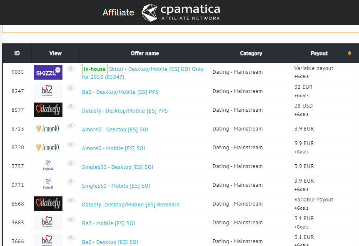
Task: Click the Be2 logo for offer 3683
Action: (48, 223)
